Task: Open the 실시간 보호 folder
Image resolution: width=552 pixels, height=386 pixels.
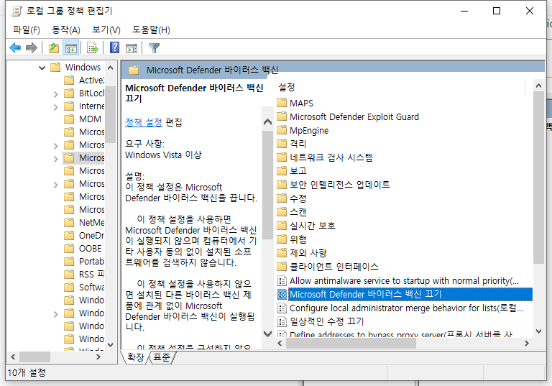Action: tap(306, 226)
